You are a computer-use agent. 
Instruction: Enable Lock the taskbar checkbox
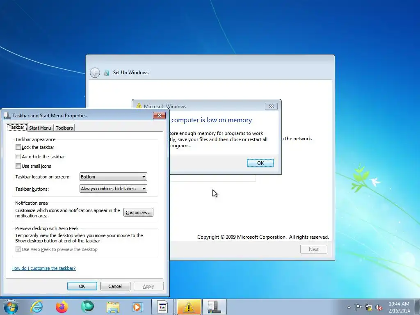(18, 147)
